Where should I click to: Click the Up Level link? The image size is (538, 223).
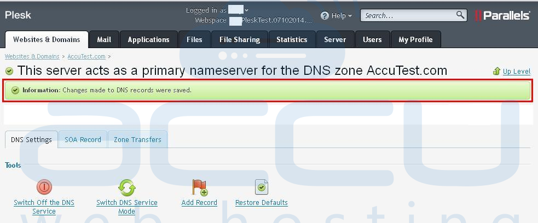[517, 71]
